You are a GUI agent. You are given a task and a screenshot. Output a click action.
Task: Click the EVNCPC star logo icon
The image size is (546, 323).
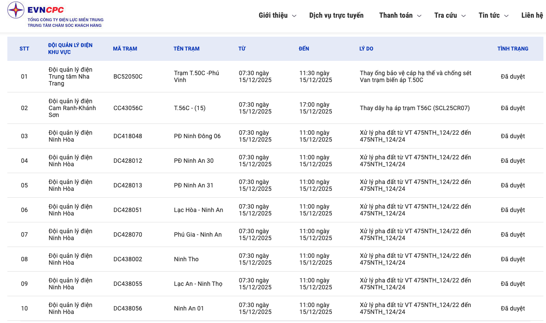click(16, 10)
